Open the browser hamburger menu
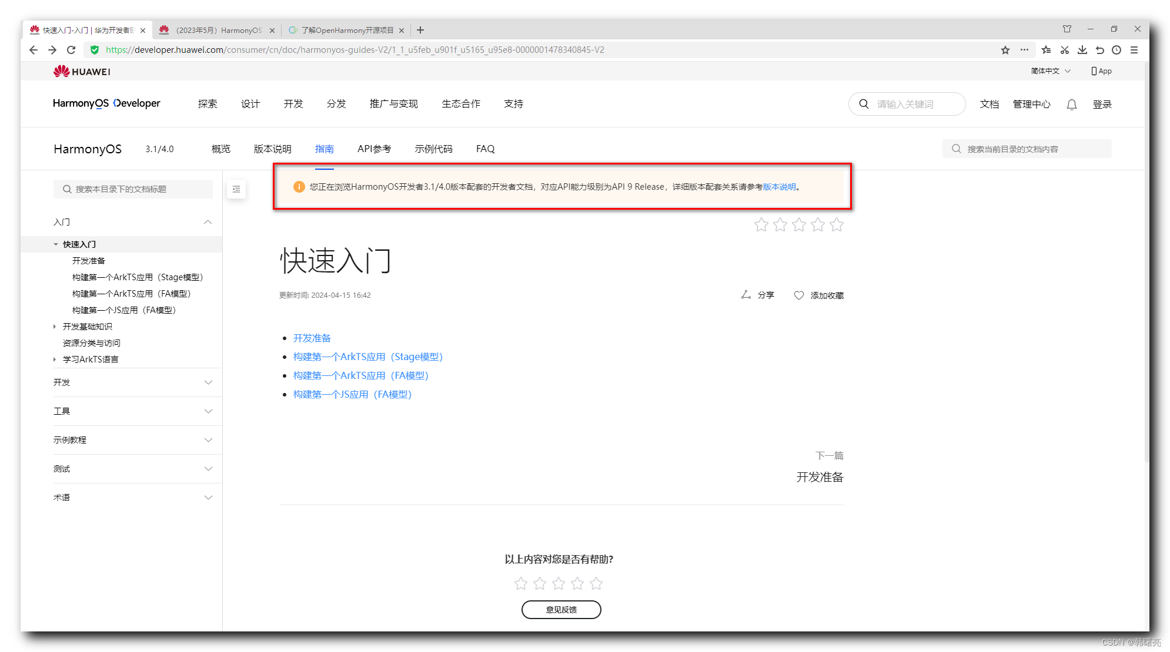This screenshot has width=1170, height=652. (x=1134, y=50)
